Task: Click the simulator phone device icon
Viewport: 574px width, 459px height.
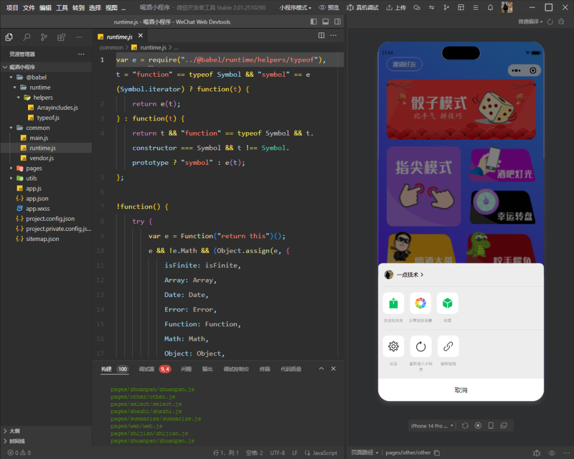Action: point(491,426)
